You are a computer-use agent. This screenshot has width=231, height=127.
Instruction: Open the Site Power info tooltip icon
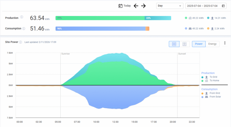pyautogui.click(x=20, y=42)
